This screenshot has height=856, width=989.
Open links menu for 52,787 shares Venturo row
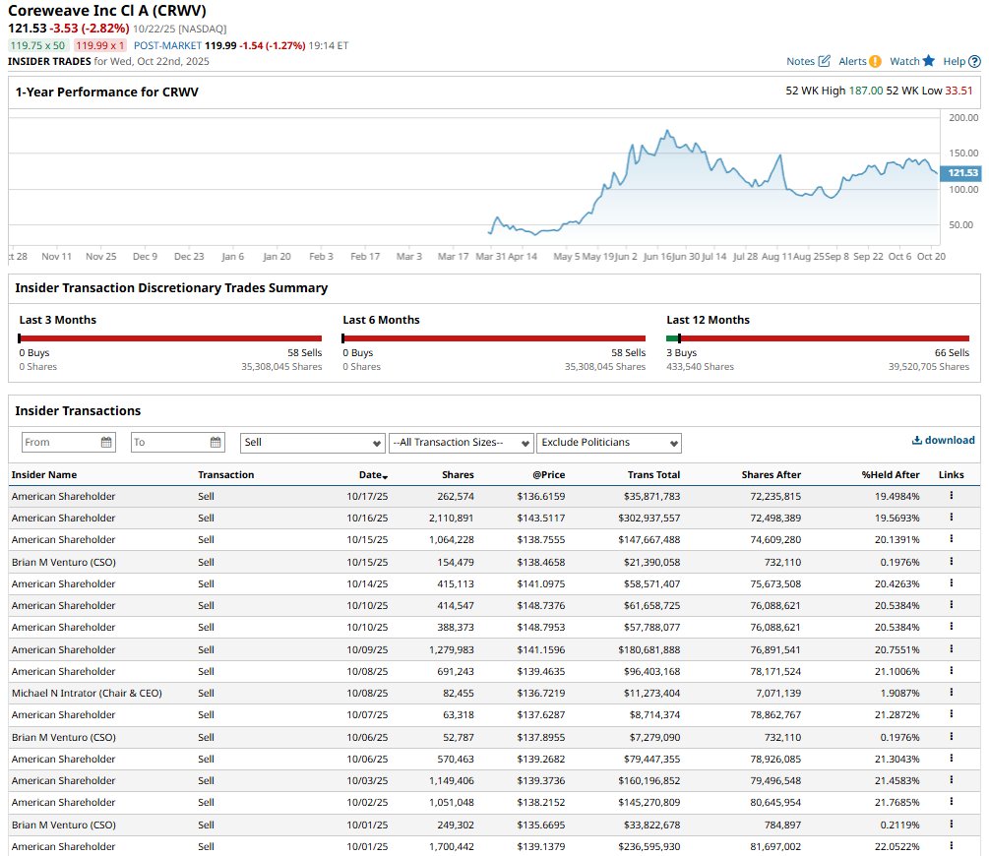pos(952,737)
